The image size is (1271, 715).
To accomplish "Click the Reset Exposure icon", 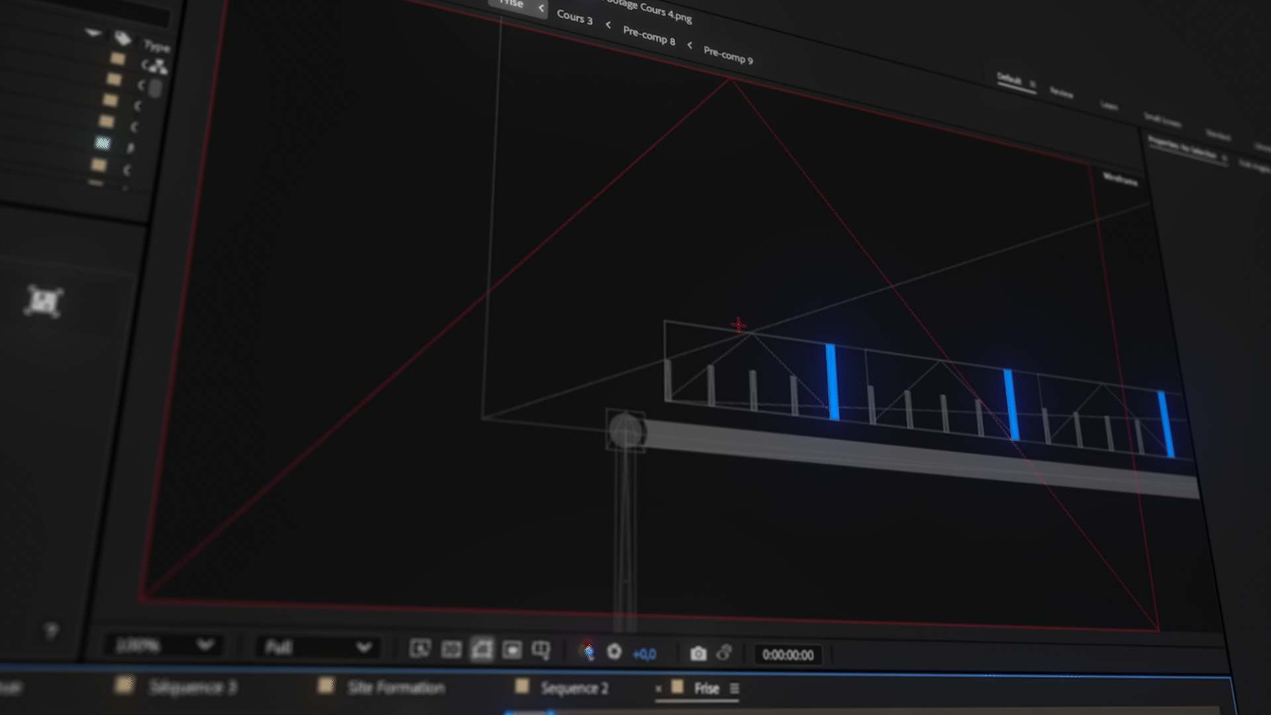I will (614, 652).
